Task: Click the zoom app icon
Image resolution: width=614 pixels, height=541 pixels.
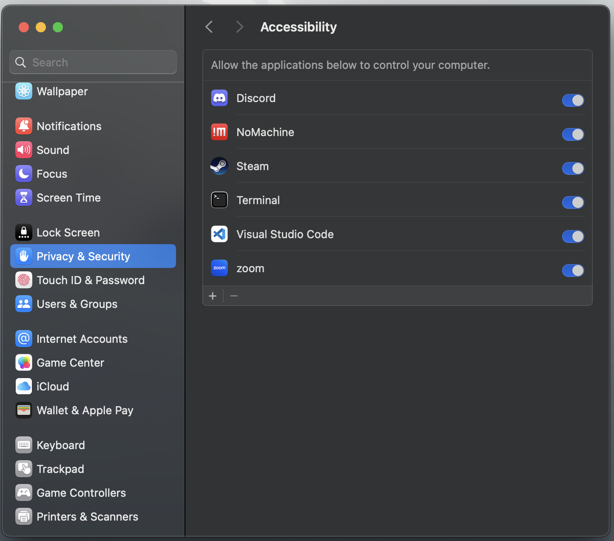Action: point(219,268)
